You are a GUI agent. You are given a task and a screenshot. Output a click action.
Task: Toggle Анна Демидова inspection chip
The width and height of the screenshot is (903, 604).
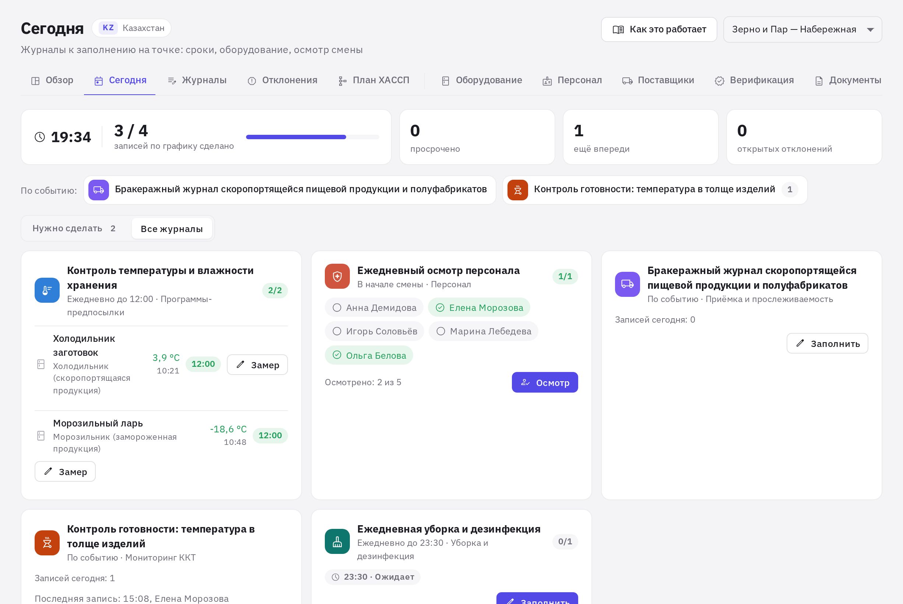pyautogui.click(x=374, y=308)
